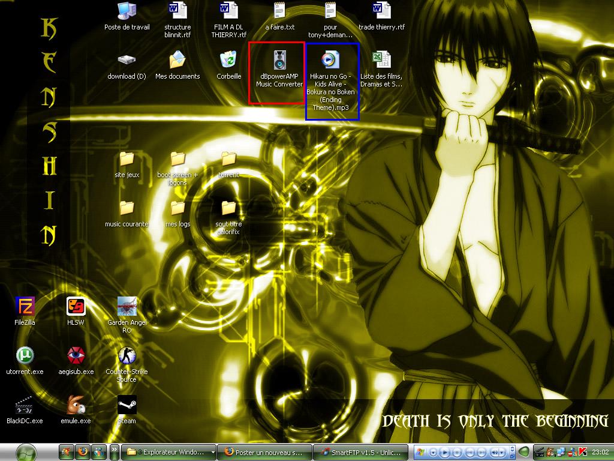
Task: Select the aegisub.exe desktop icon
Action: [x=76, y=361]
